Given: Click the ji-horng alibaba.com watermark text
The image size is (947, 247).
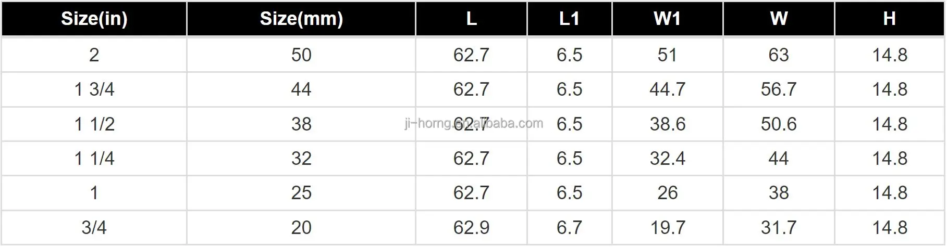Looking at the screenshot, I should [x=474, y=123].
